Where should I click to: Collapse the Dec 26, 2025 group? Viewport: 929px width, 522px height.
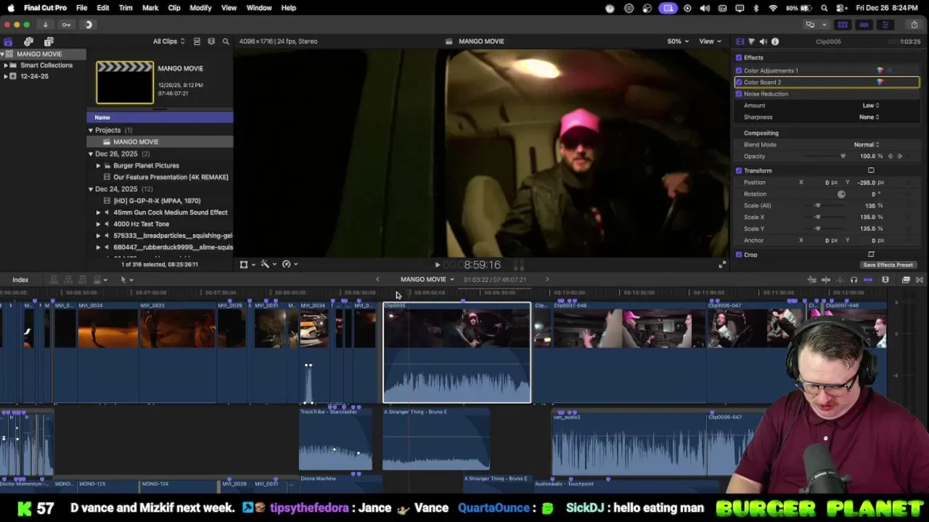pyautogui.click(x=91, y=154)
